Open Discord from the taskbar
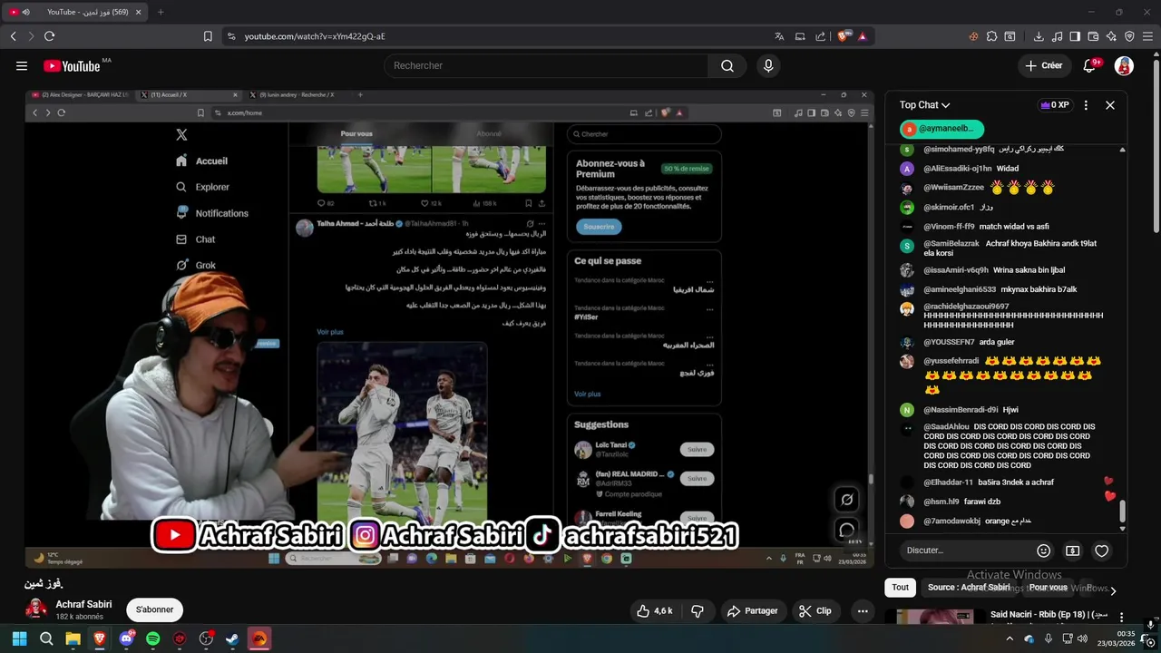This screenshot has height=653, width=1161. (x=126, y=638)
